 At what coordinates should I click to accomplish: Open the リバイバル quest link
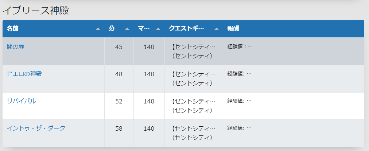pos(22,101)
